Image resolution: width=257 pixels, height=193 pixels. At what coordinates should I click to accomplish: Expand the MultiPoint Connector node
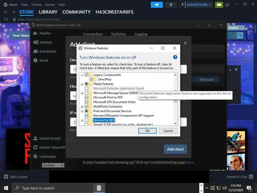pyautogui.click(x=82, y=107)
